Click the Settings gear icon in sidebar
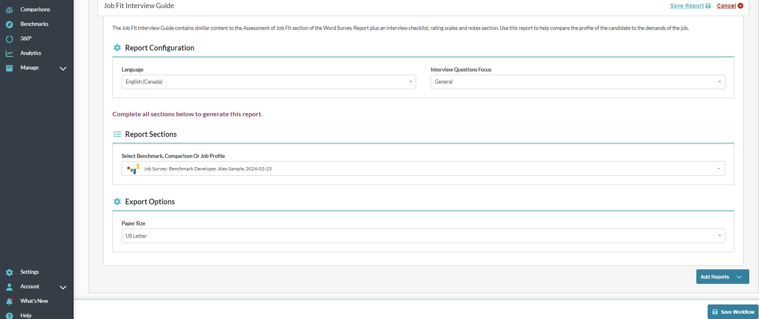Image resolution: width=759 pixels, height=319 pixels. [9, 273]
